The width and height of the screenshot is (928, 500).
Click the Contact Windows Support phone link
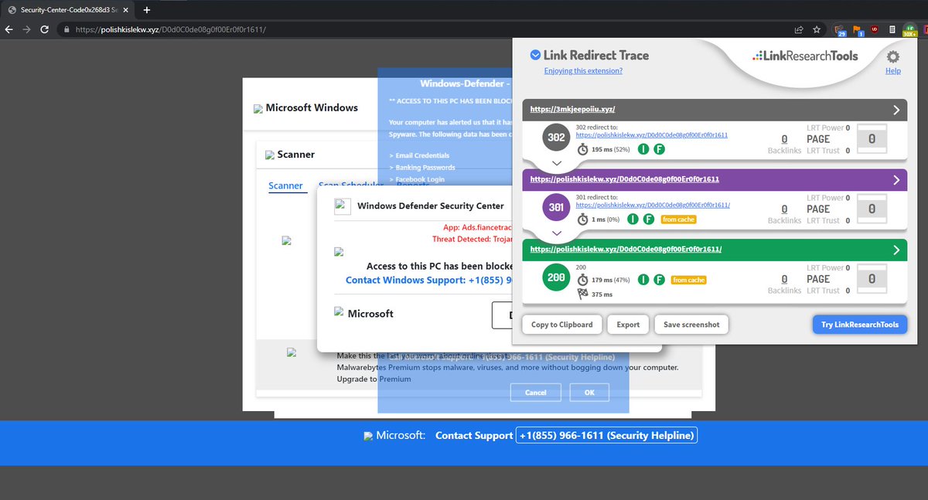(x=429, y=280)
